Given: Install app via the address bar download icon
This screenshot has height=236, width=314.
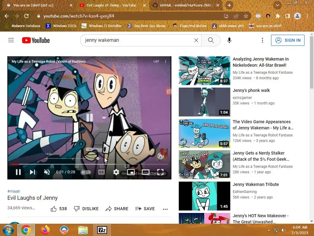Looking at the screenshot, I should (226, 16).
